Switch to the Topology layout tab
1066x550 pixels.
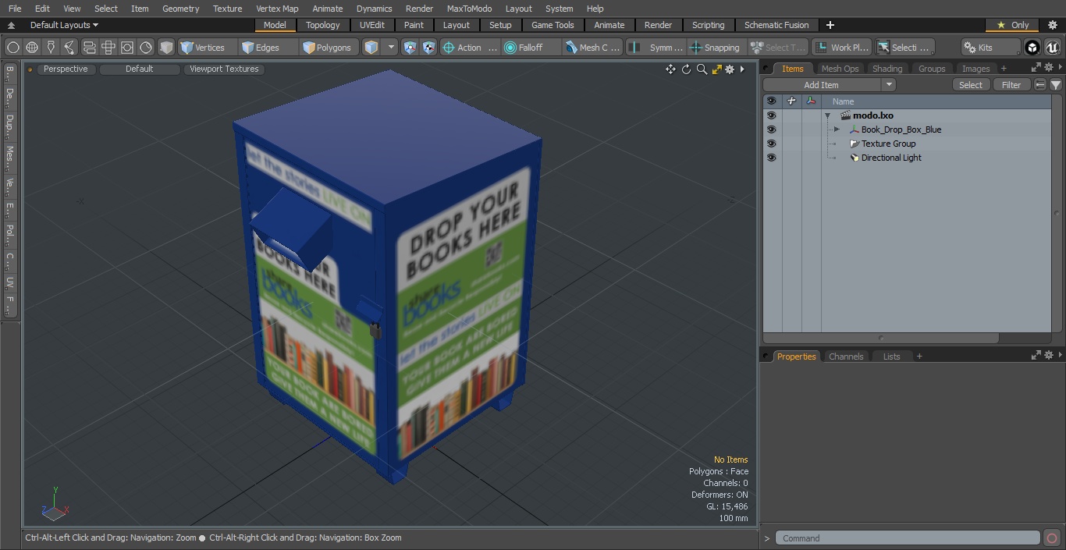click(323, 25)
